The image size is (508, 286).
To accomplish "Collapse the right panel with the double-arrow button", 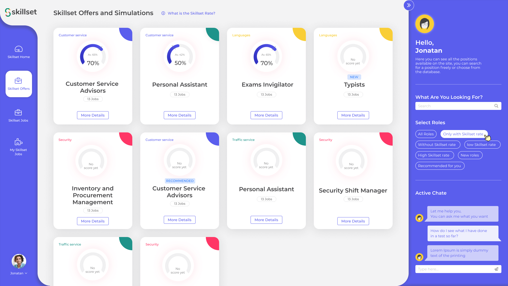I will (x=409, y=5).
